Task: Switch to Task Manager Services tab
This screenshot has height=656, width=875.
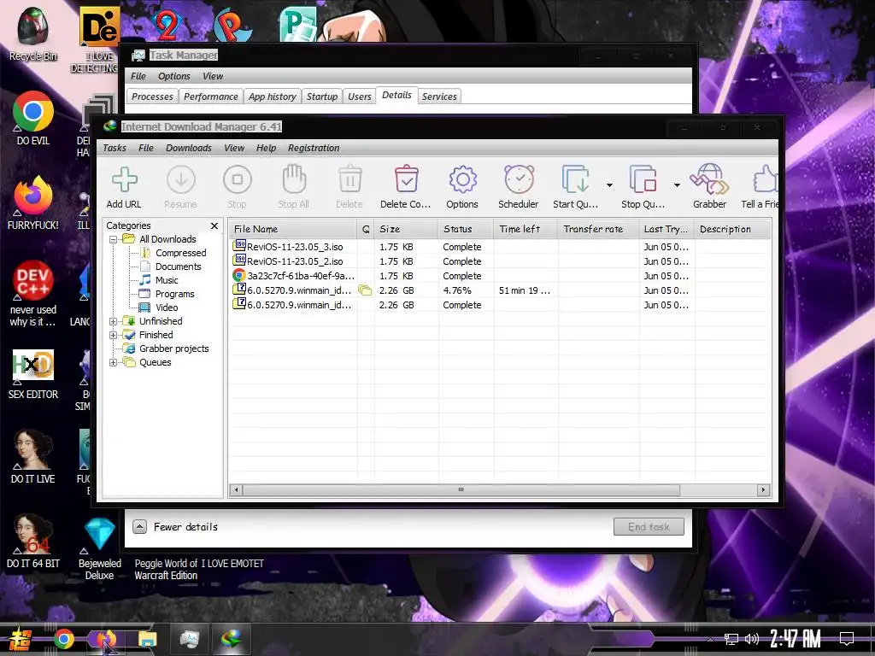Action: 439,97
